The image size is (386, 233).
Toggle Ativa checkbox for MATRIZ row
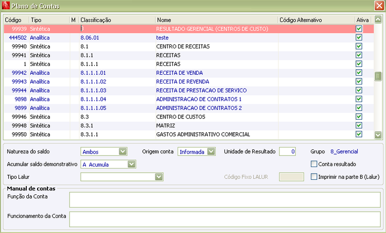[359, 125]
